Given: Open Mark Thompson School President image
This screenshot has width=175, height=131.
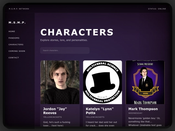Looking at the screenshot, I should pyautogui.click(x=145, y=82).
